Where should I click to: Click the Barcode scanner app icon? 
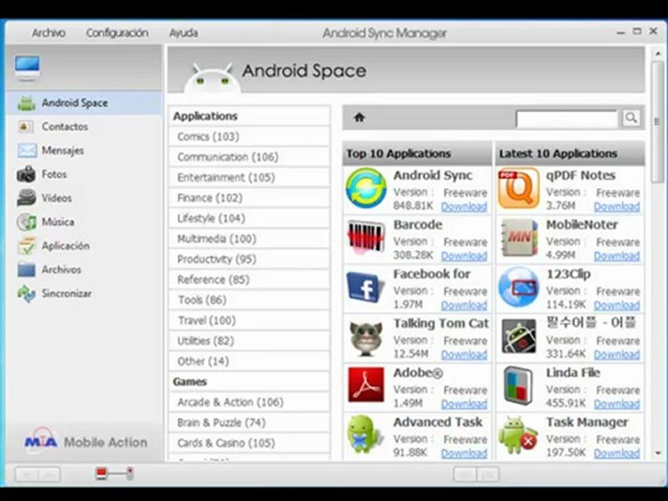click(x=366, y=238)
